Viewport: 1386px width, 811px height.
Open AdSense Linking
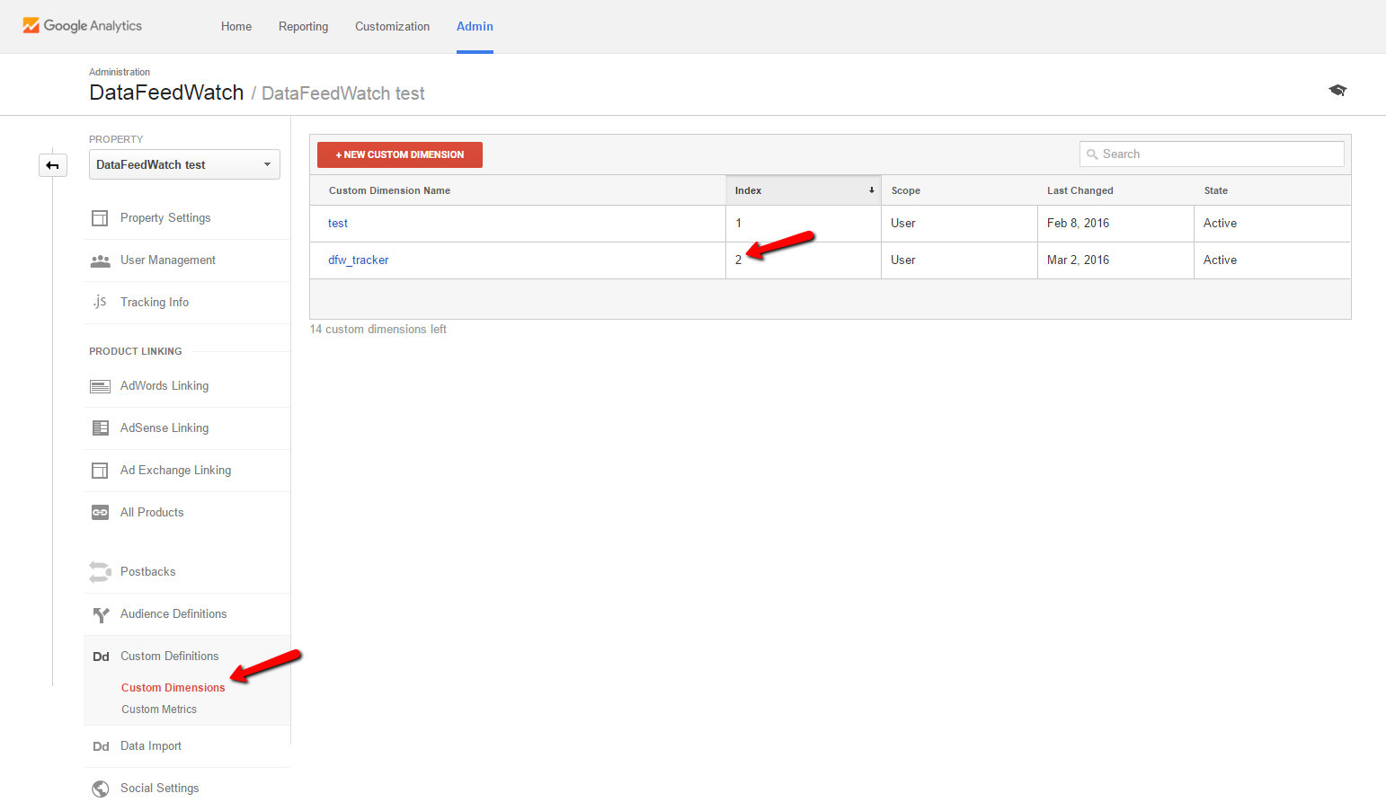coord(164,428)
